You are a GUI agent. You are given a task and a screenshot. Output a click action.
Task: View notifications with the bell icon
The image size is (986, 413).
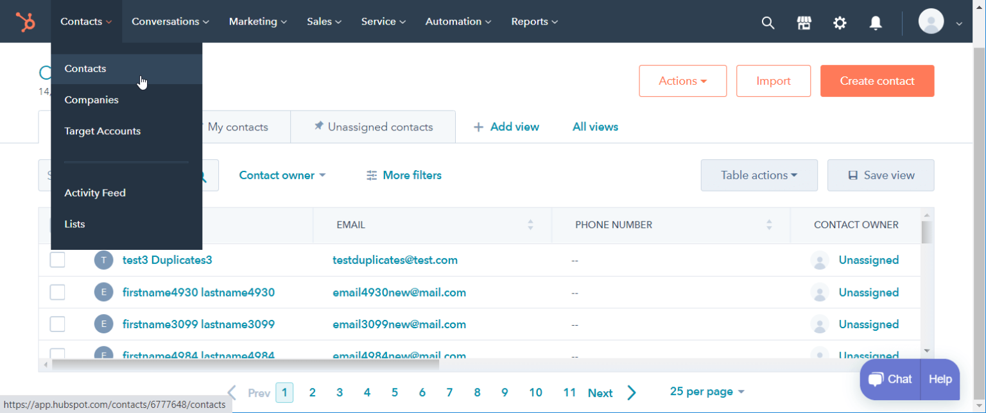[x=876, y=22]
